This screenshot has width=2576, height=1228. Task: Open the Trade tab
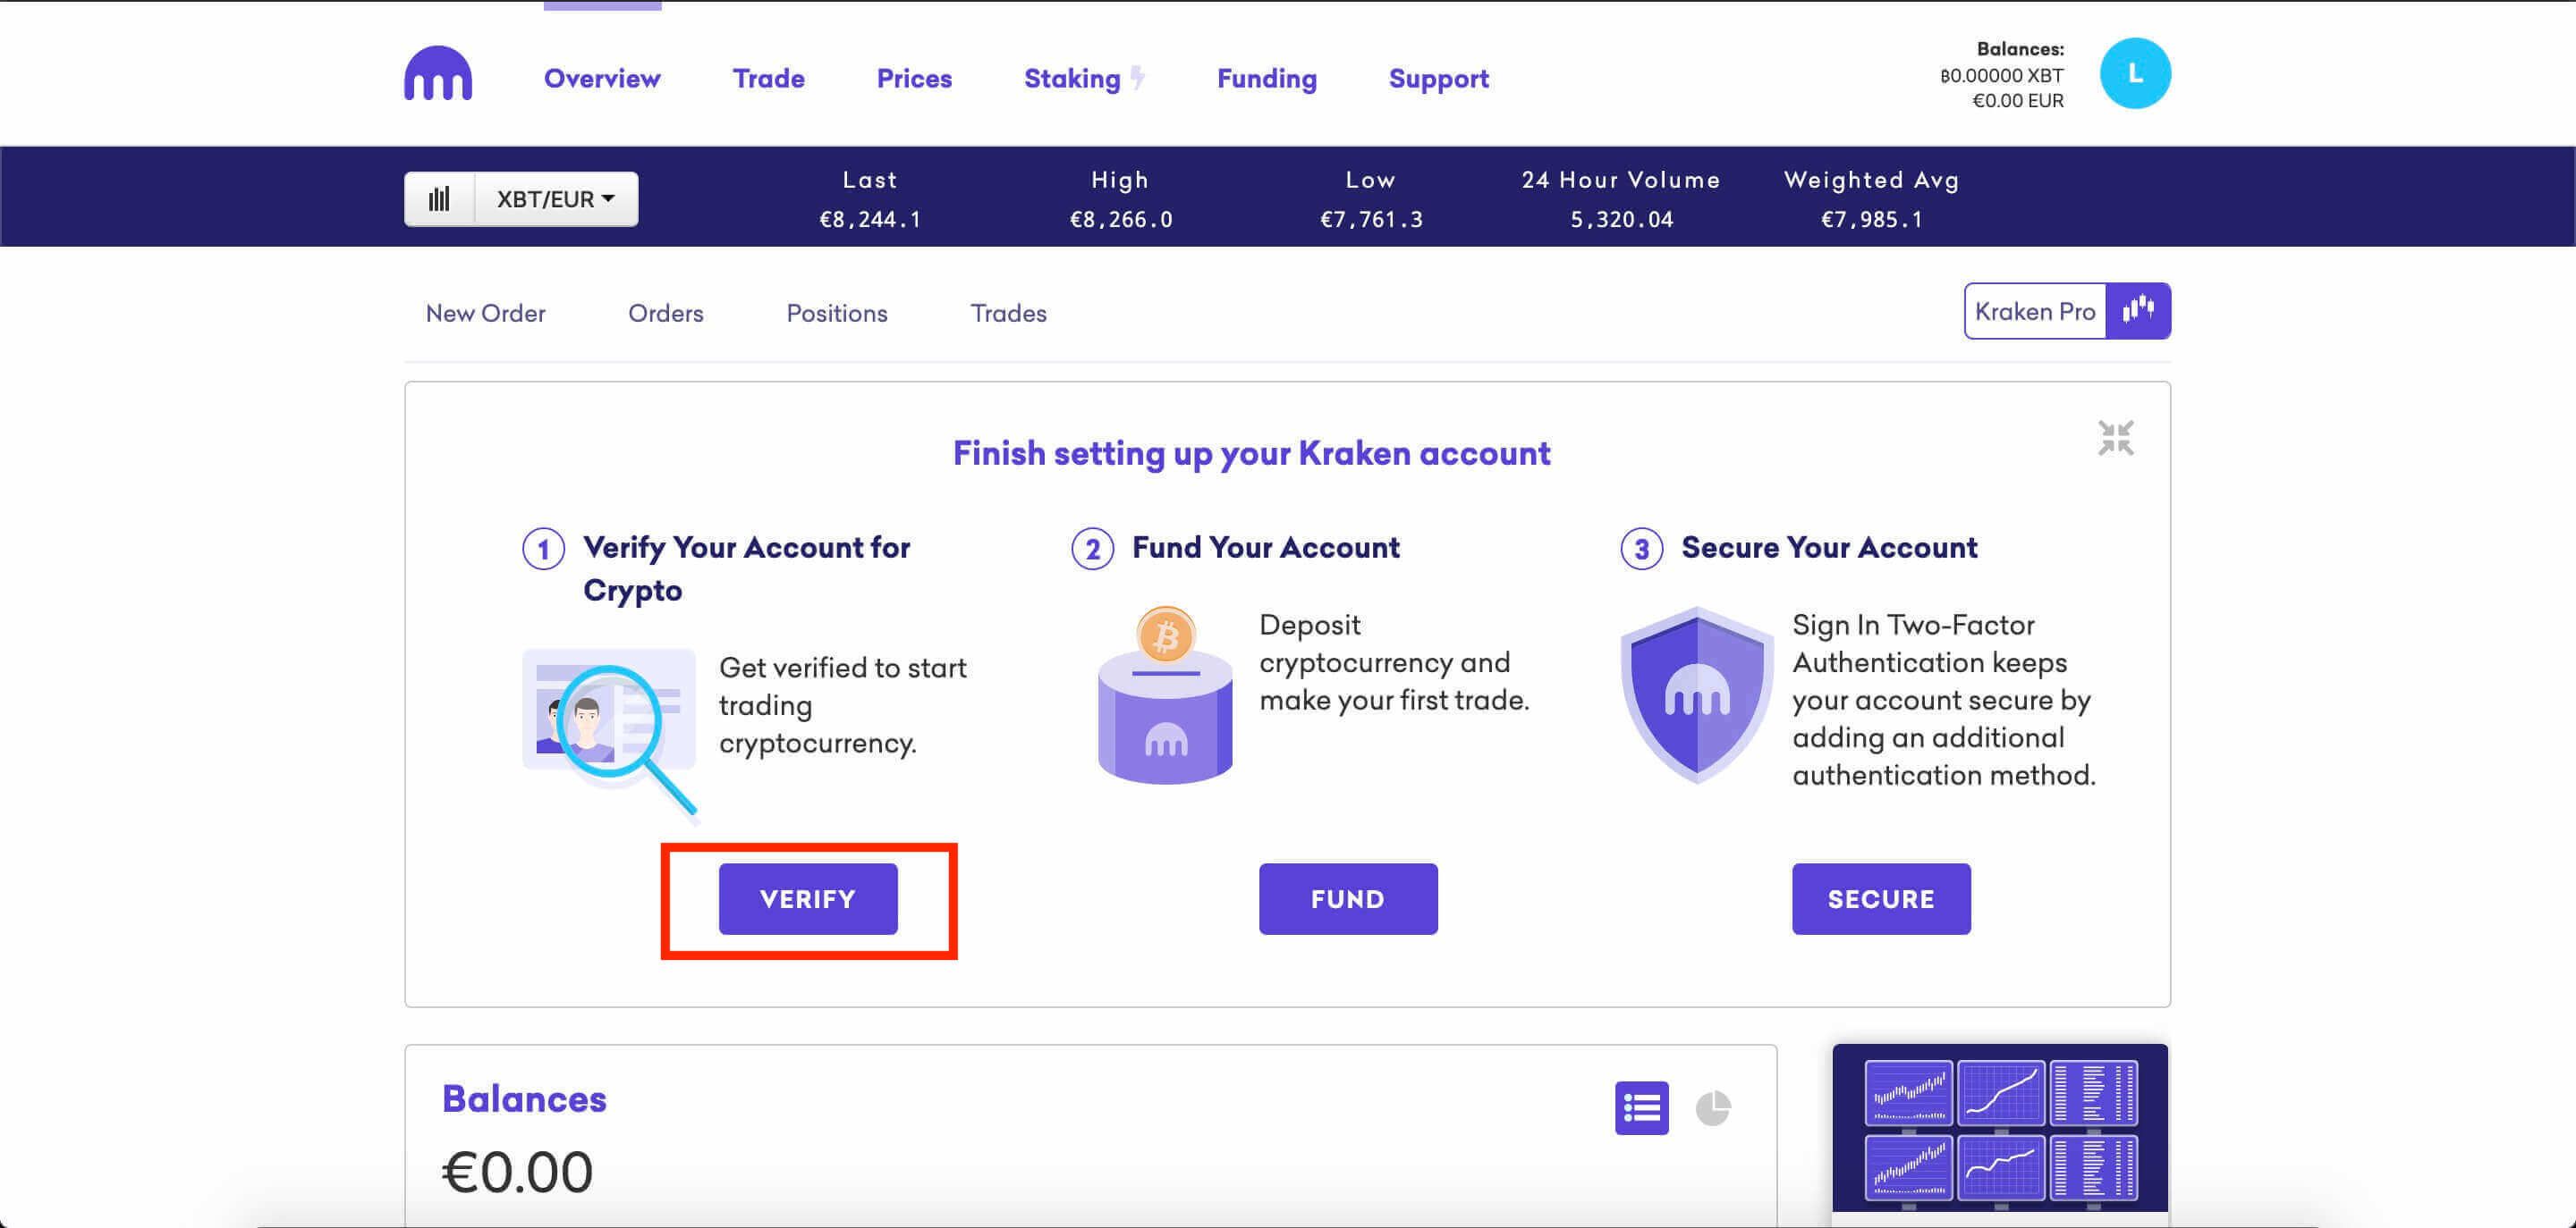tap(768, 78)
